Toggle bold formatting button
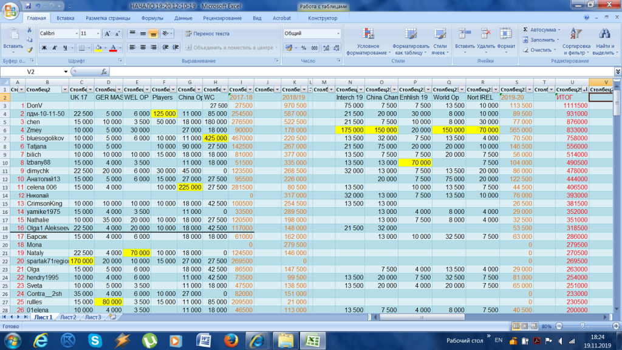 click(x=44, y=48)
